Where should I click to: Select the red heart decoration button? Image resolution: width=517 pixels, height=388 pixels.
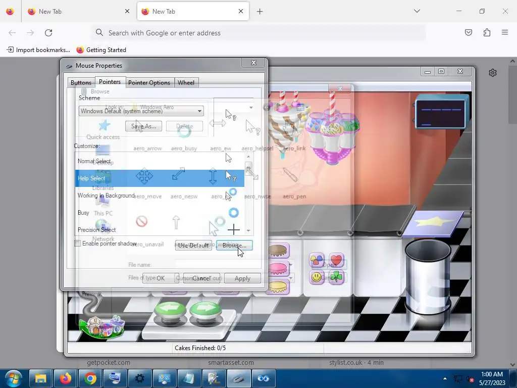point(336,260)
